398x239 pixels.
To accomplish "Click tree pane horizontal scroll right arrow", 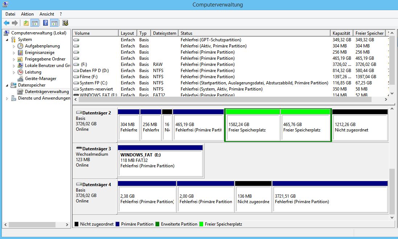I will [x=67, y=225].
